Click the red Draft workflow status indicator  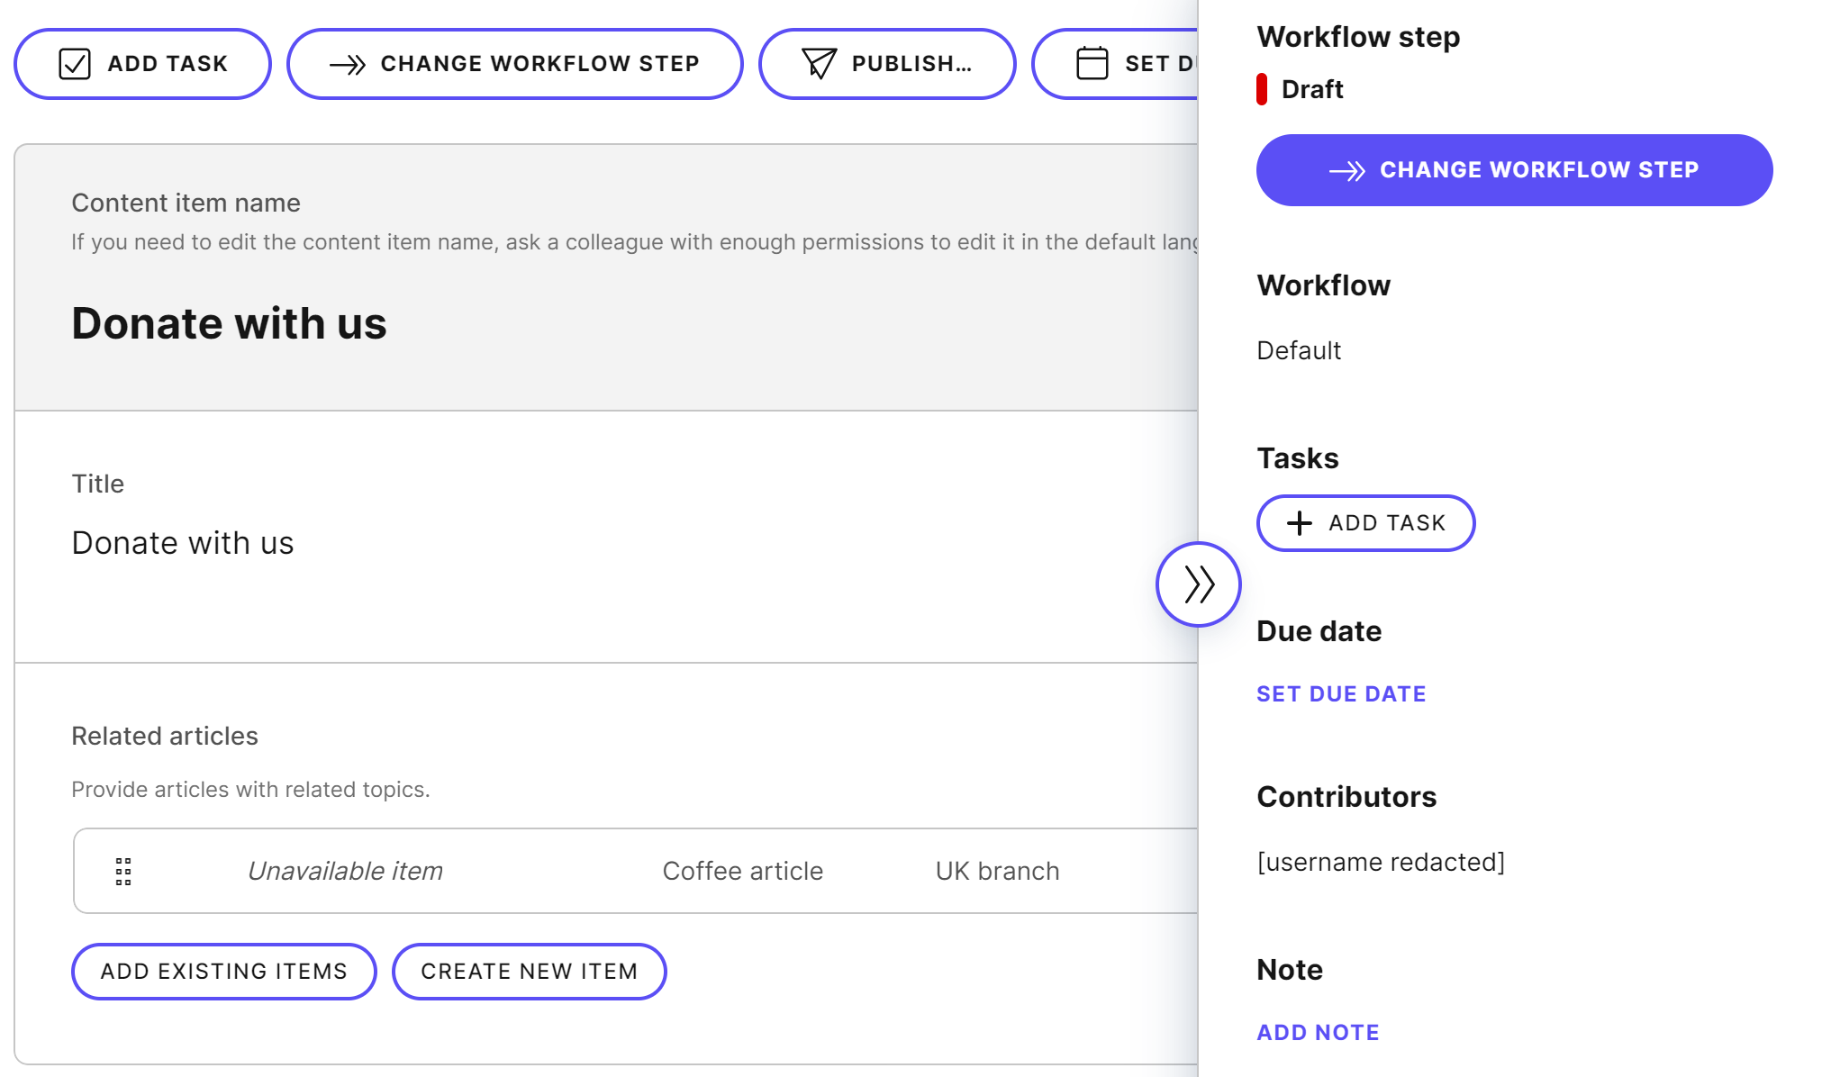[x=1264, y=88]
